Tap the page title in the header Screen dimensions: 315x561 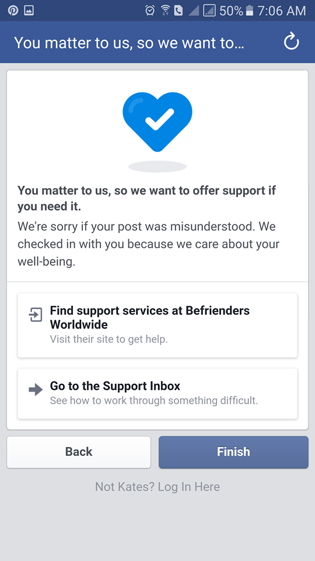(129, 43)
